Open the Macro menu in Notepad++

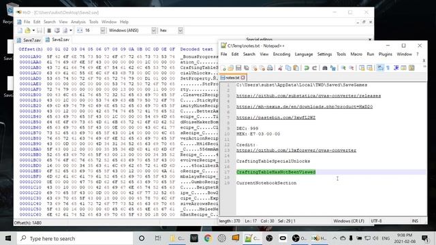coord(356,54)
